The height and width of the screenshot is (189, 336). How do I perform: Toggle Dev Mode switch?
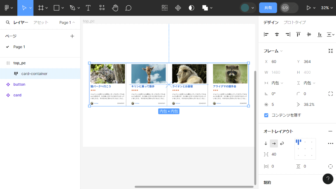pos(289,8)
